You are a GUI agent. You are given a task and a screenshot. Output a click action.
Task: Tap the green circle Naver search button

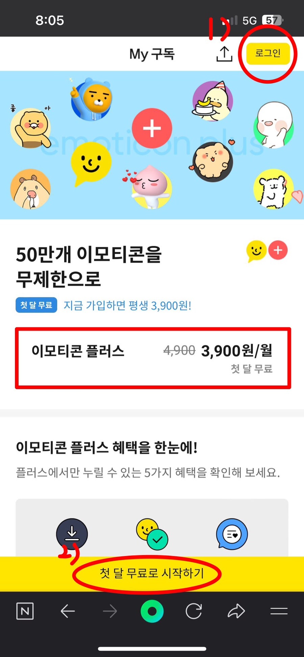click(x=152, y=611)
